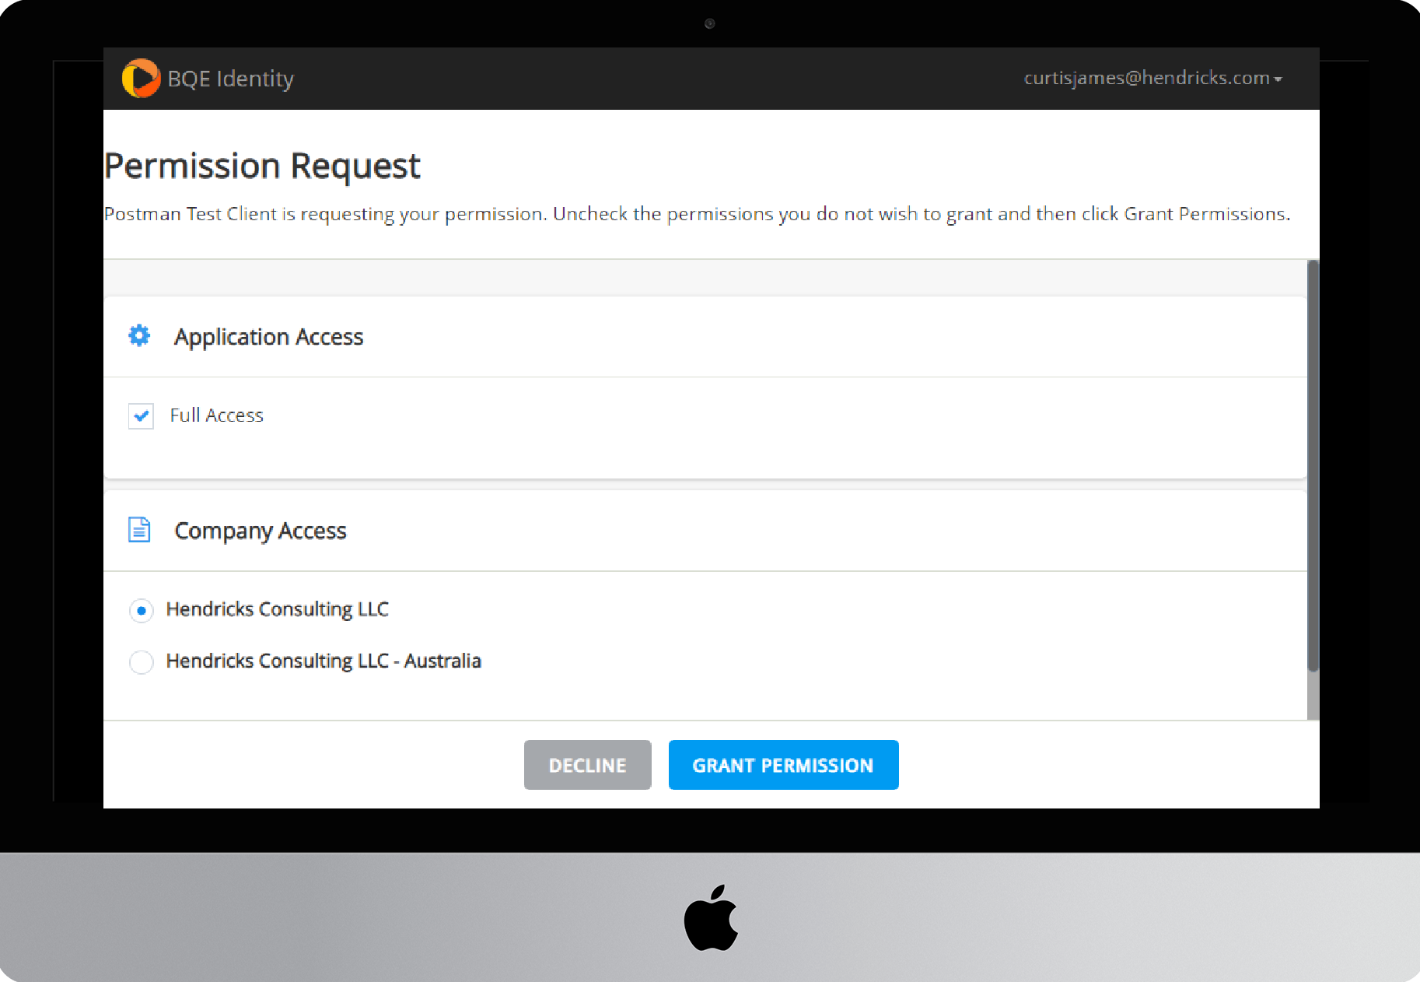Click the Application Access gear icon
This screenshot has height=982, width=1420.
click(x=139, y=336)
